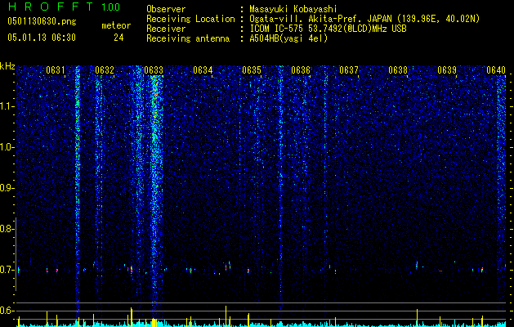Click the meteor count value 24
This screenshot has width=514, height=327.
pyautogui.click(x=118, y=38)
